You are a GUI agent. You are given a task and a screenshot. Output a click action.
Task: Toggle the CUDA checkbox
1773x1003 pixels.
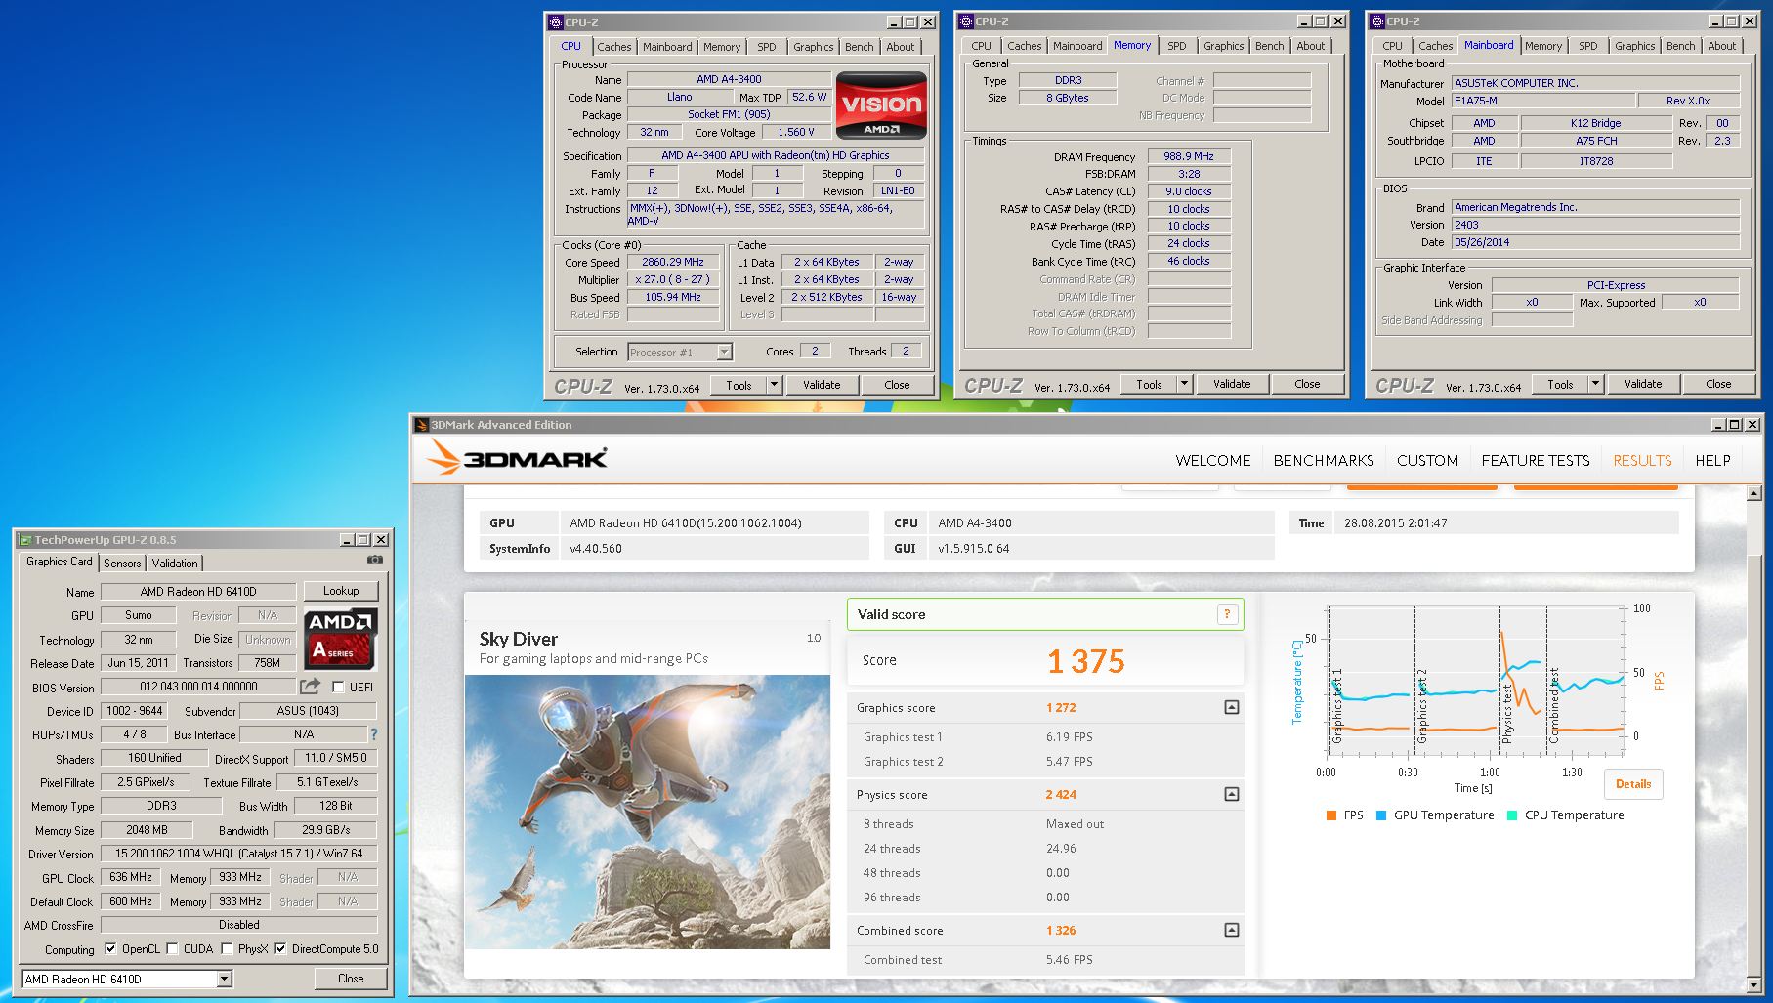(172, 948)
